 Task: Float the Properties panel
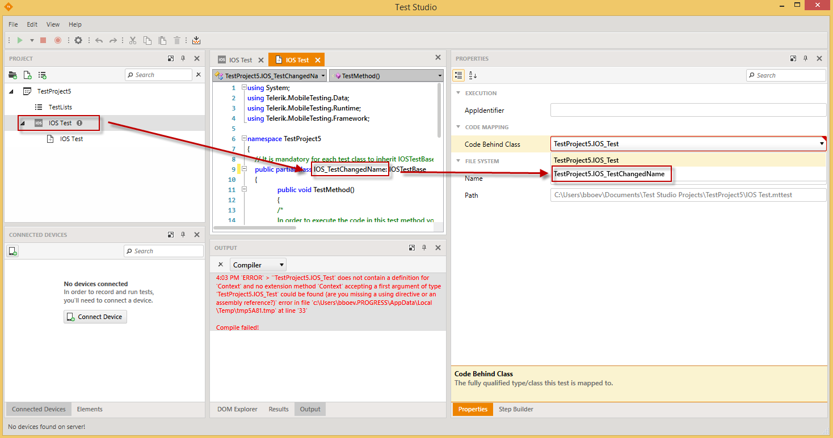click(793, 58)
